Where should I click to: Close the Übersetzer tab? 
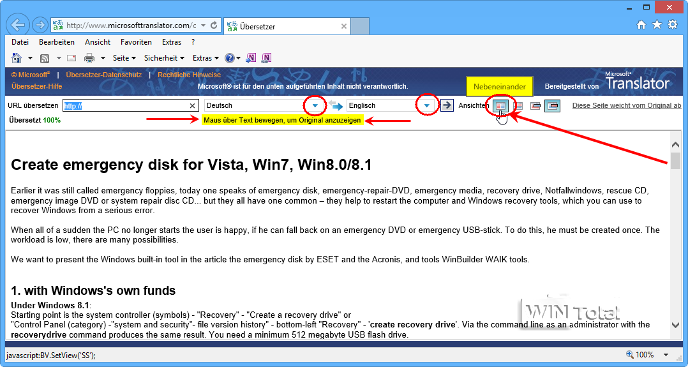point(344,26)
